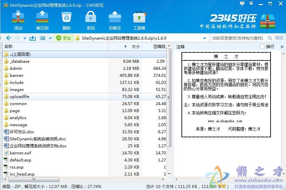
Task: Open the title bar menu triangle icon
Action: point(251,3)
